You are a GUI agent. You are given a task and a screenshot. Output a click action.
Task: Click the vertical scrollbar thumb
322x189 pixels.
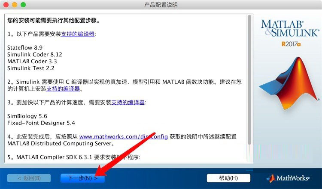pyautogui.click(x=249, y=80)
